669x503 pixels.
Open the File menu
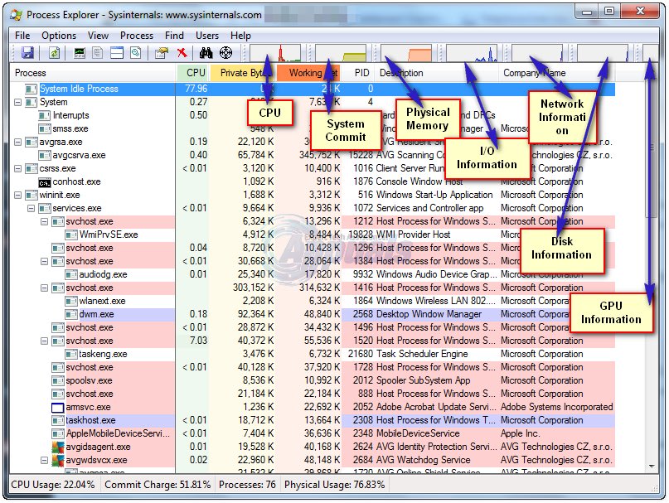[22, 36]
